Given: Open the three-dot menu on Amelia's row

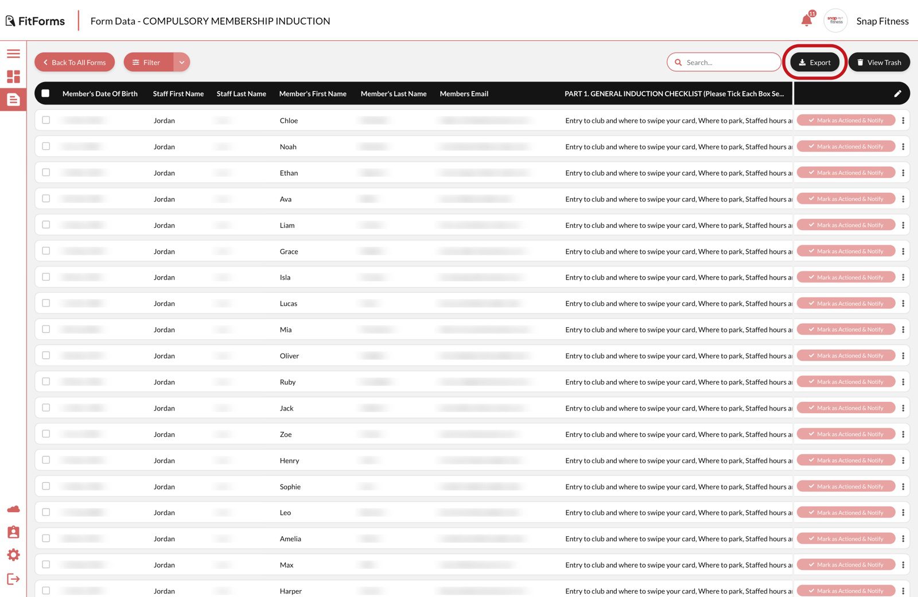Looking at the screenshot, I should pyautogui.click(x=903, y=539).
